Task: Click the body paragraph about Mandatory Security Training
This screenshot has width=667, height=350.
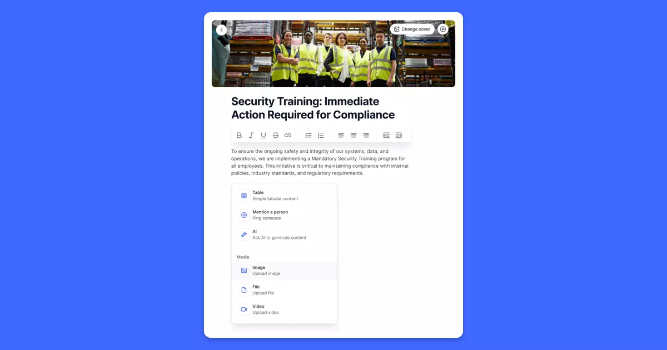Action: (320, 162)
